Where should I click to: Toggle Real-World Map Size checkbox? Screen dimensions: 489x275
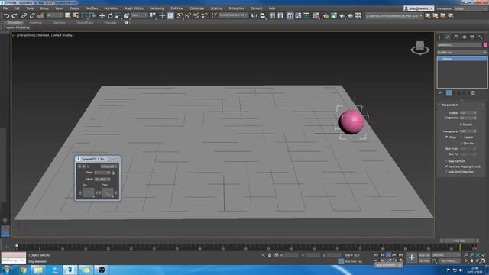pyautogui.click(x=446, y=172)
